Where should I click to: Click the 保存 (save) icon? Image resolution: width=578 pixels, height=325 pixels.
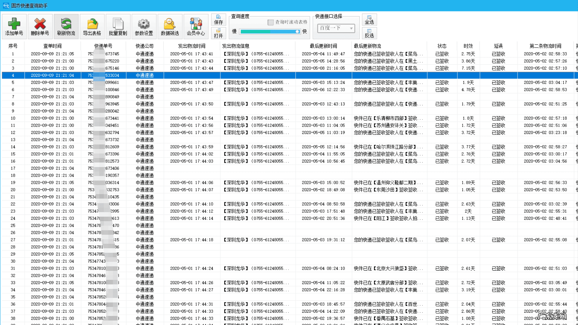[x=219, y=19]
